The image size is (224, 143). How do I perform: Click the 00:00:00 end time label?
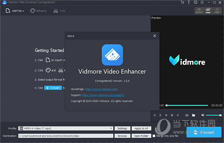[217, 105]
